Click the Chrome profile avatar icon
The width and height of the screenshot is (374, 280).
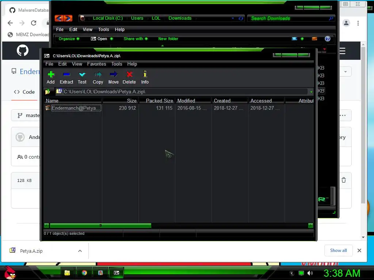(x=346, y=23)
